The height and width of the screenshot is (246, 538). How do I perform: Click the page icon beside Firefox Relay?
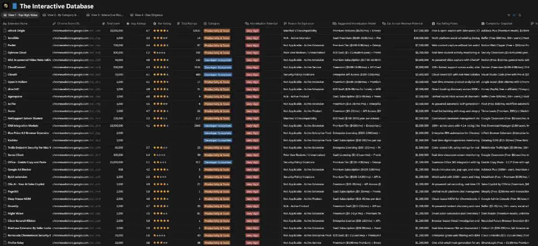click(x=4, y=242)
